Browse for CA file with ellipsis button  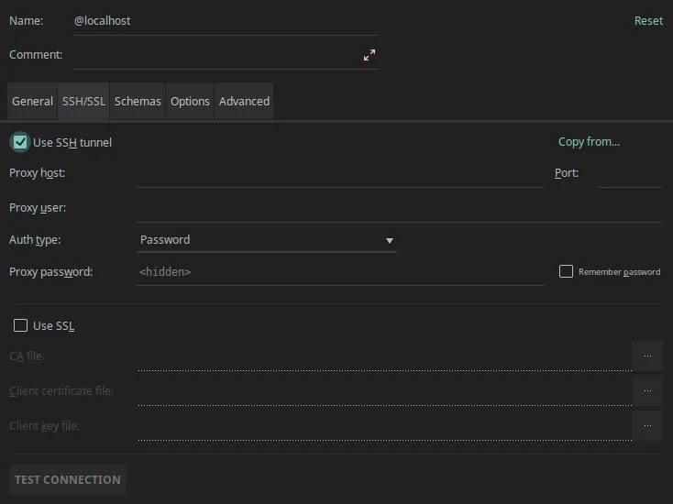coord(647,356)
